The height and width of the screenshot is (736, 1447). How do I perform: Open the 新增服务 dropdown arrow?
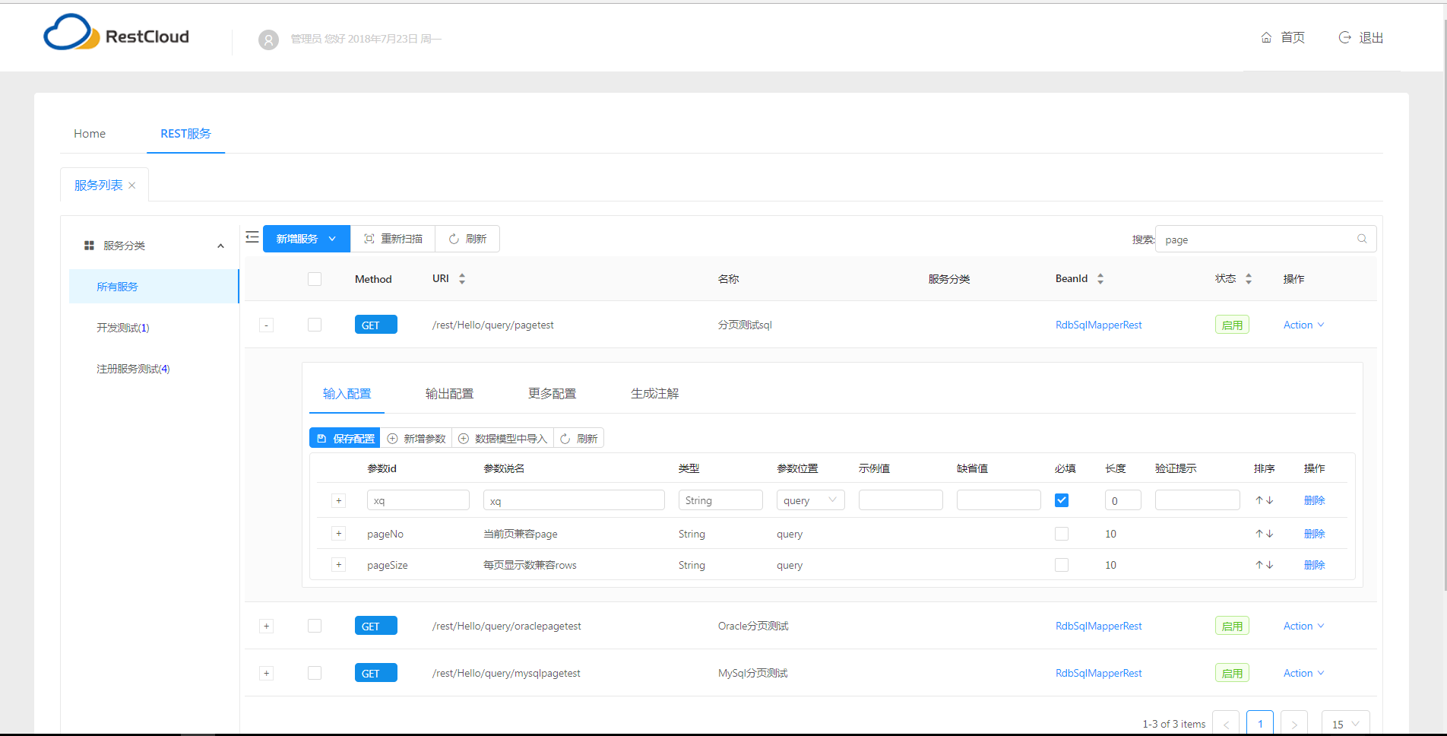coord(333,238)
